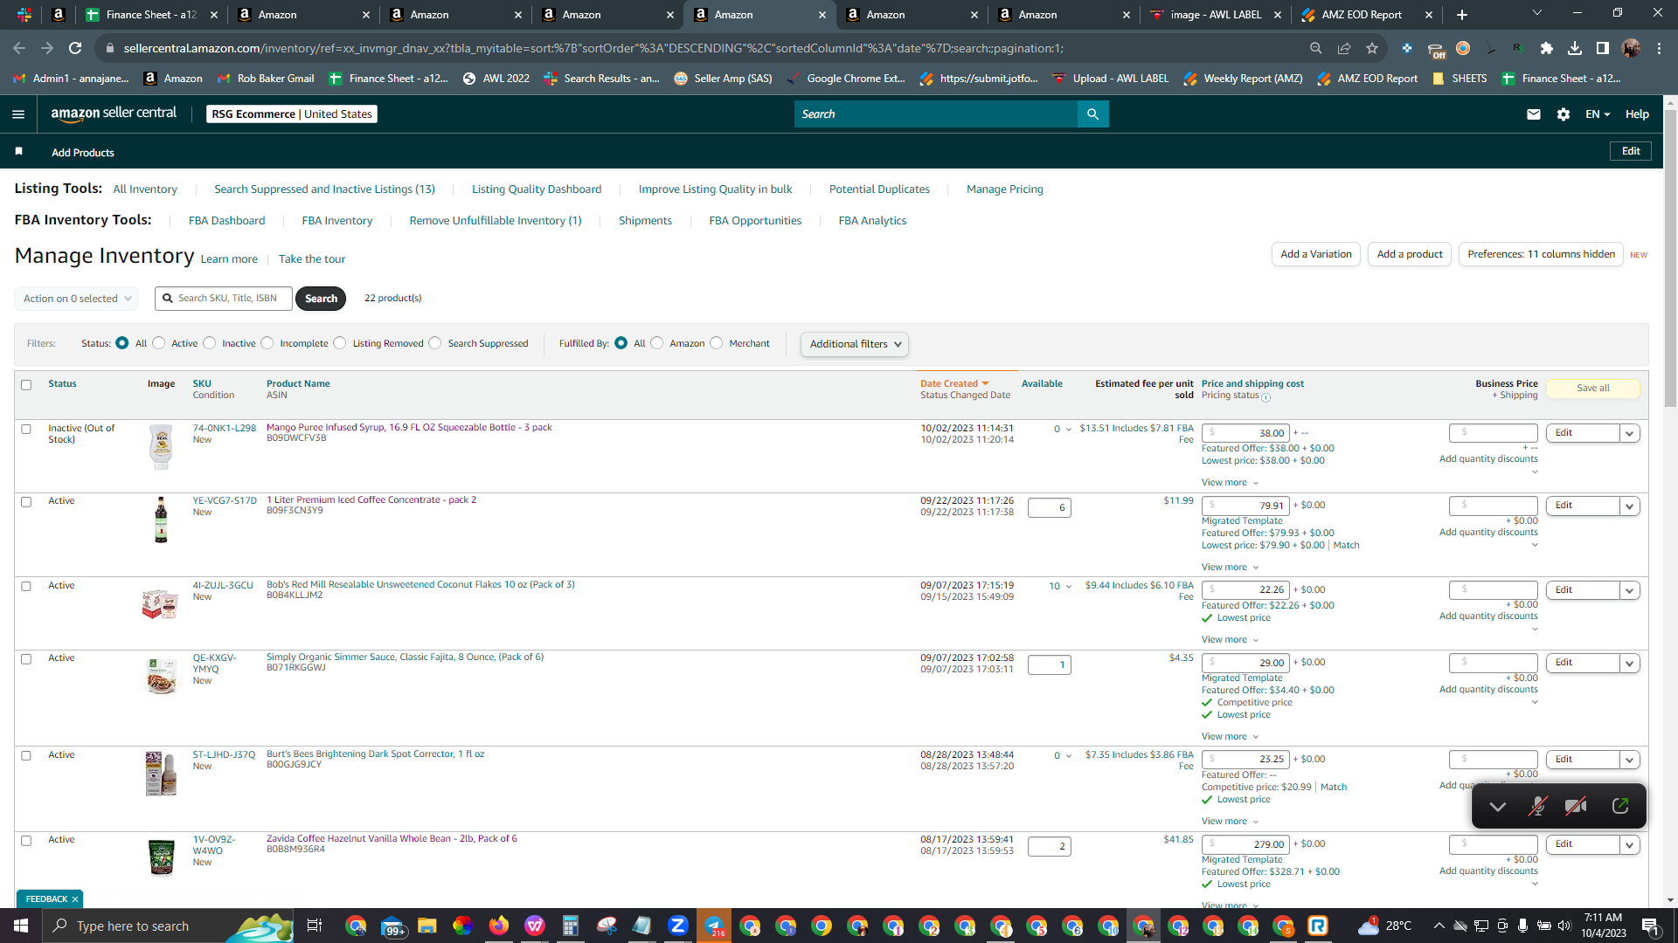Open the Burt's Bees product thumbnail
Image resolution: width=1678 pixels, height=943 pixels.
pos(161,774)
